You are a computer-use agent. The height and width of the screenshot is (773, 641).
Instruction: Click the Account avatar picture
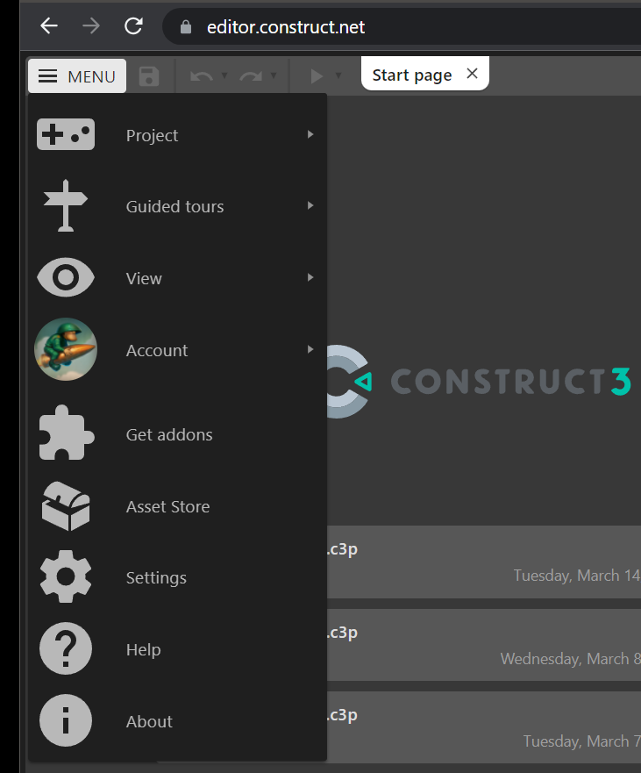[x=66, y=349]
